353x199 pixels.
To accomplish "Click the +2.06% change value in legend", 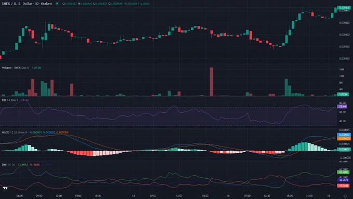I will point(144,4).
